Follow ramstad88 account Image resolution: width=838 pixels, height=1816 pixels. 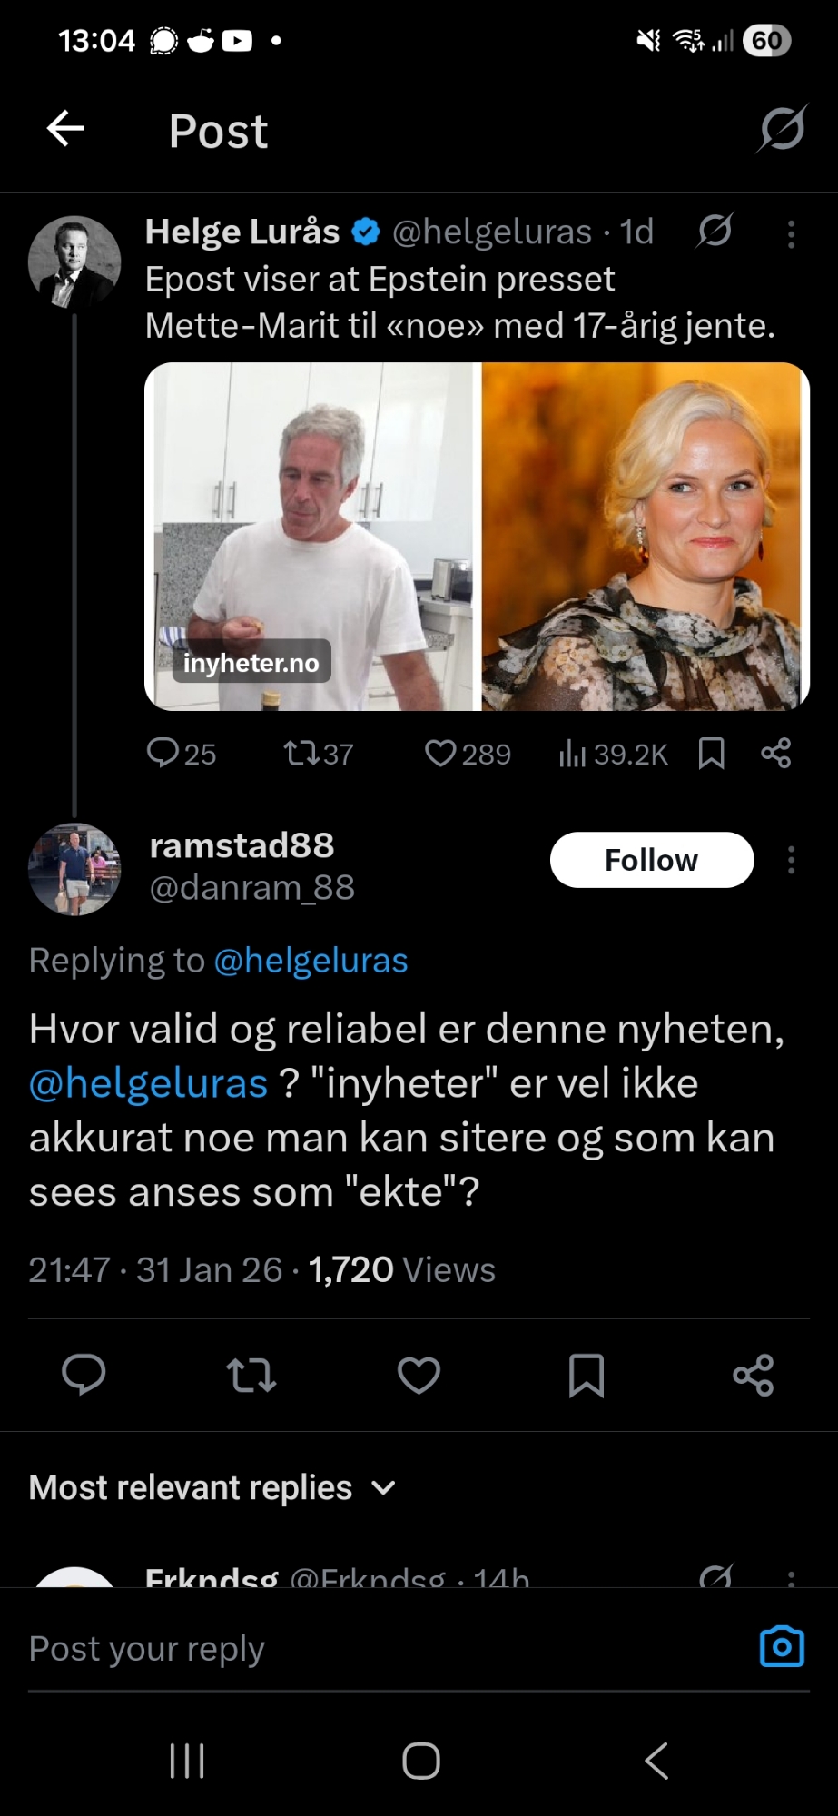tap(651, 860)
